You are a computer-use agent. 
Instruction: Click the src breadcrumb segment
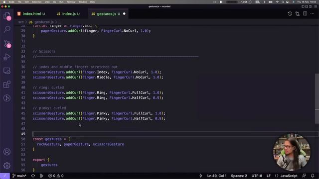(x=21, y=22)
